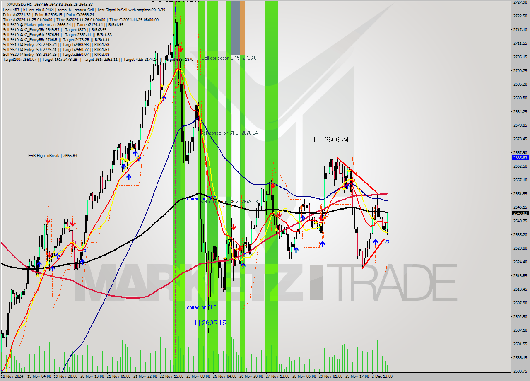Click the '22 Nov 15:00' time axis label
Viewport: 530px width, 381px height.
(x=172, y=376)
